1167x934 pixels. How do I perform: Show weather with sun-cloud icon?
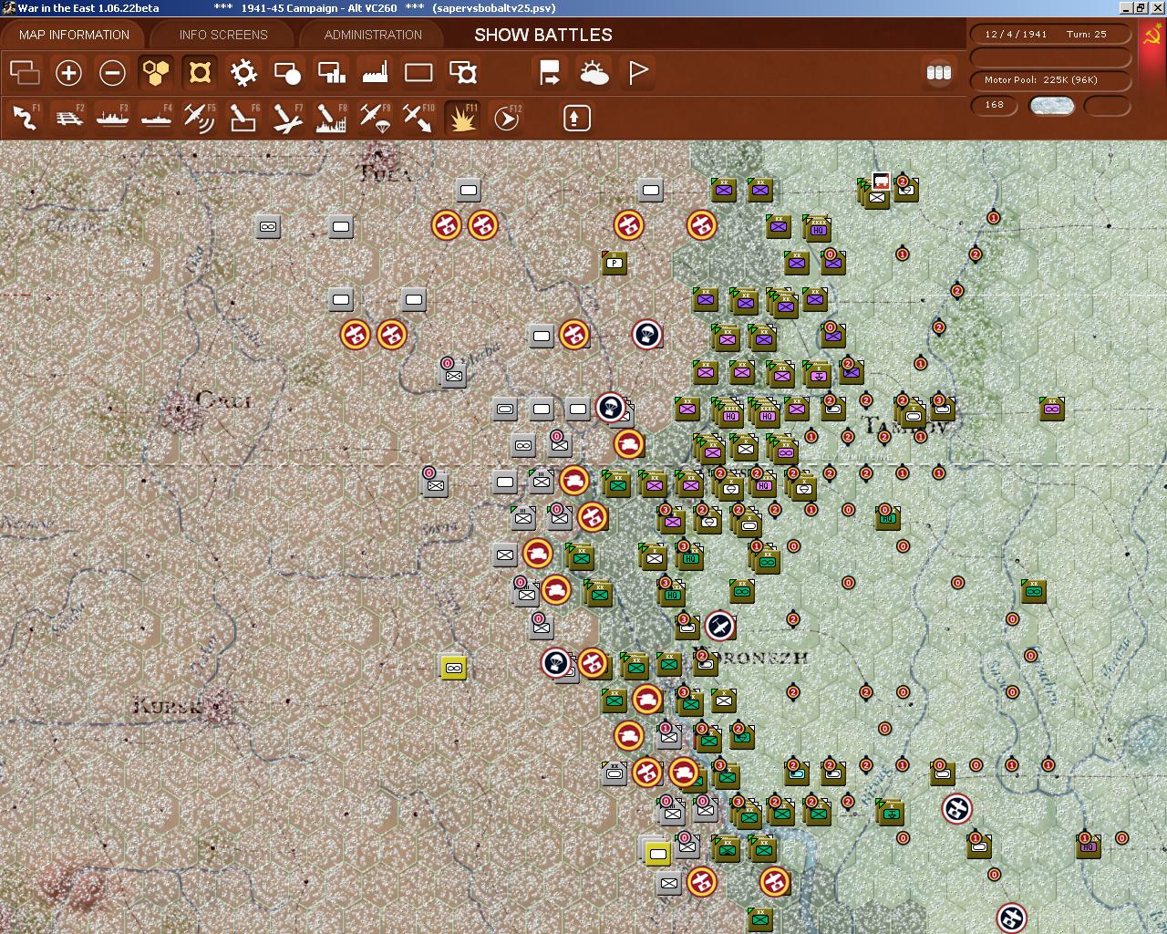click(594, 72)
